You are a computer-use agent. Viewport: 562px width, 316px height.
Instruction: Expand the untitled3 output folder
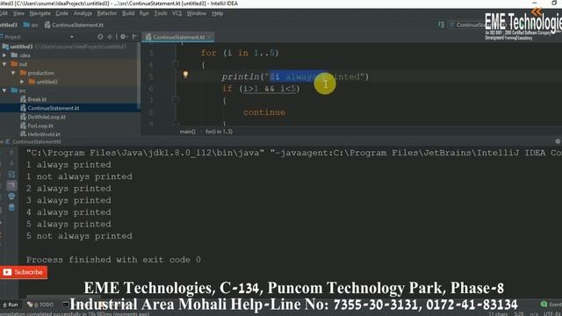pyautogui.click(x=22, y=82)
